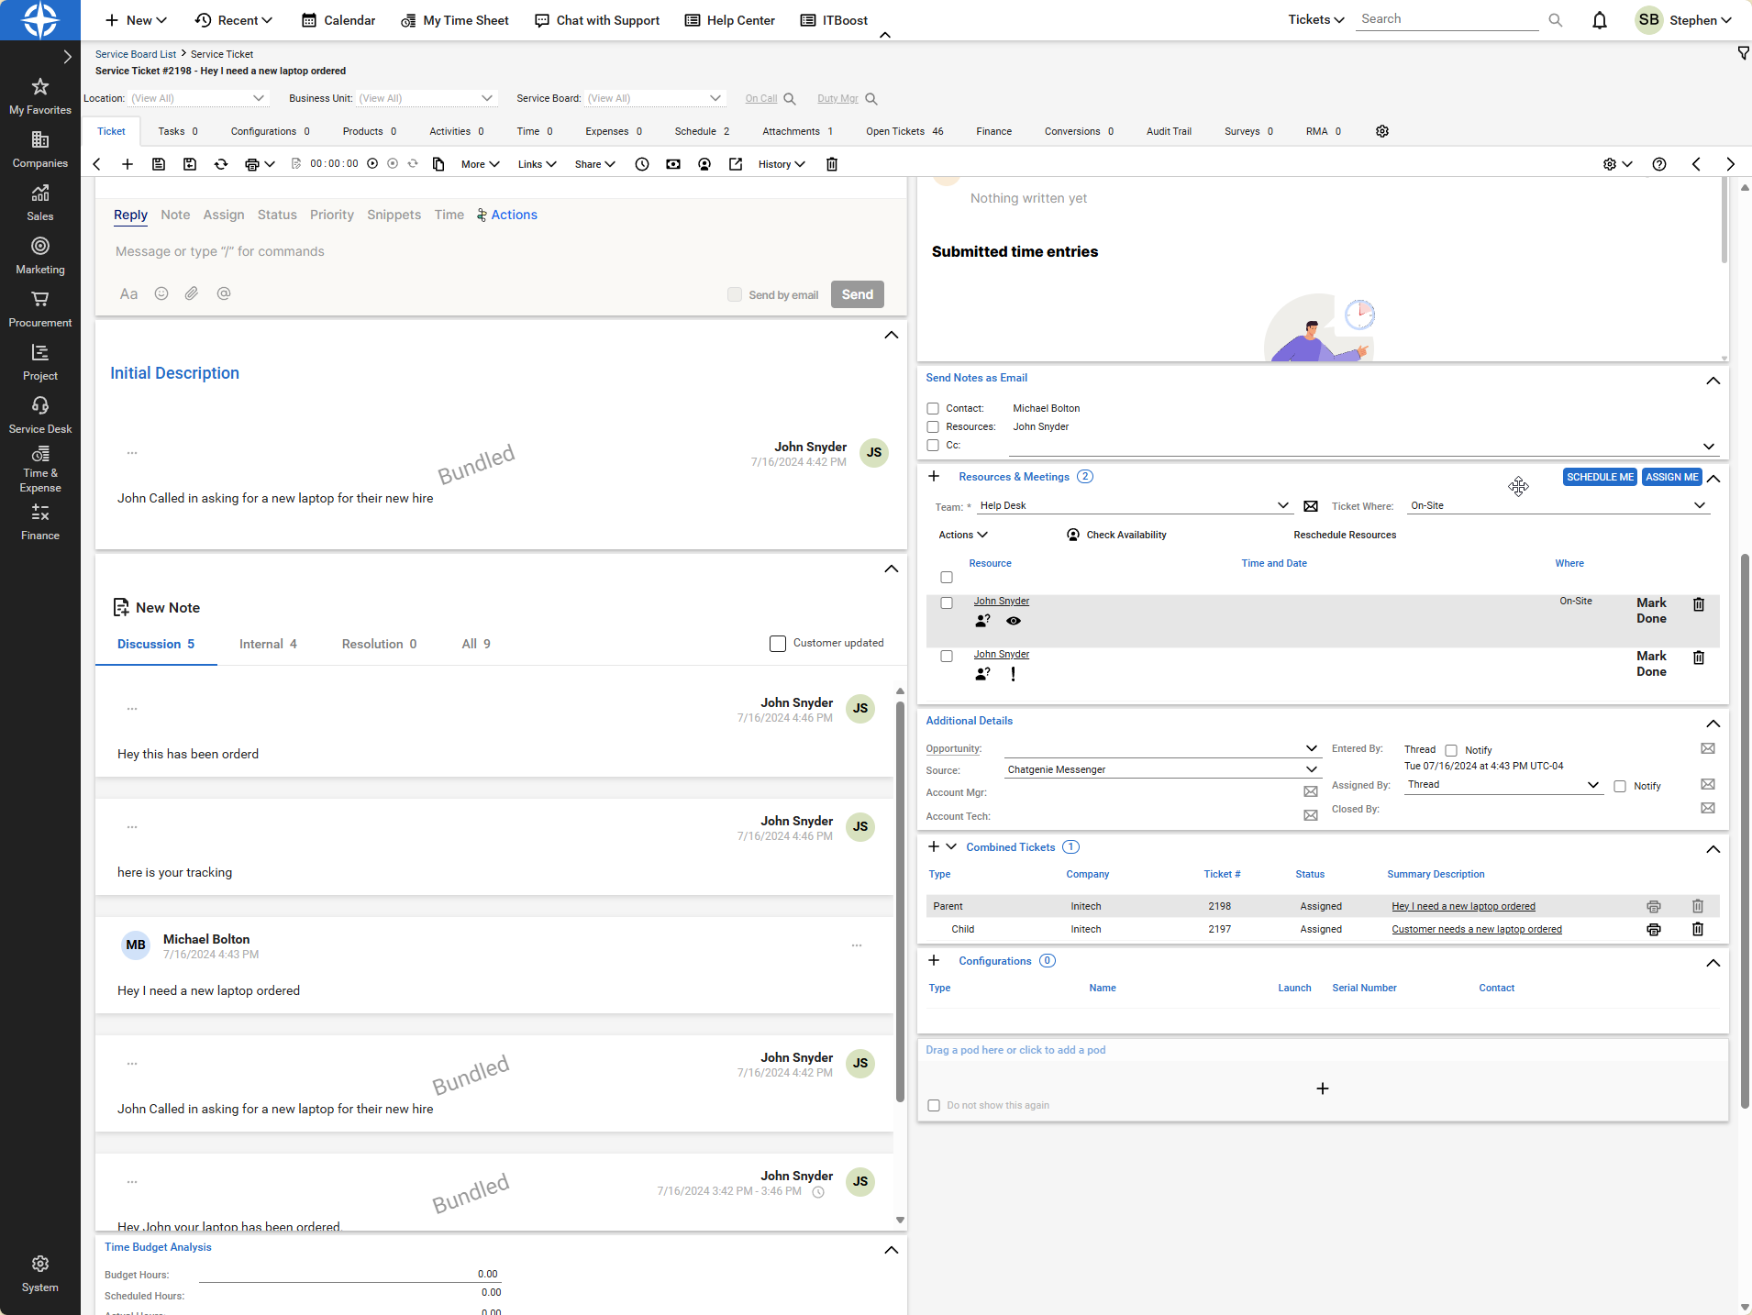Open Service Desk module in sidebar
This screenshot has height=1315, width=1752.
coord(40,415)
